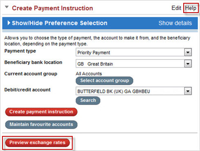Select the GB Great Britain combo box
Image resolution: width=200 pixels, height=151 pixels.
point(133,64)
